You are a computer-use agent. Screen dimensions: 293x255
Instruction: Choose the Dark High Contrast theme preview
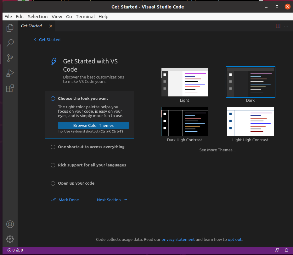(185, 122)
